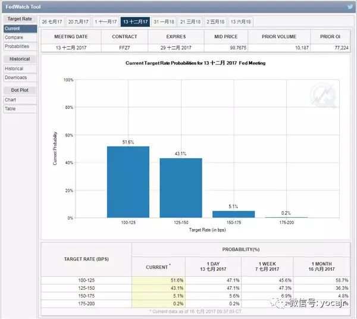Click the 51.6% bar label
Image resolution: width=357 pixels, height=319 pixels.
pyautogui.click(x=128, y=142)
